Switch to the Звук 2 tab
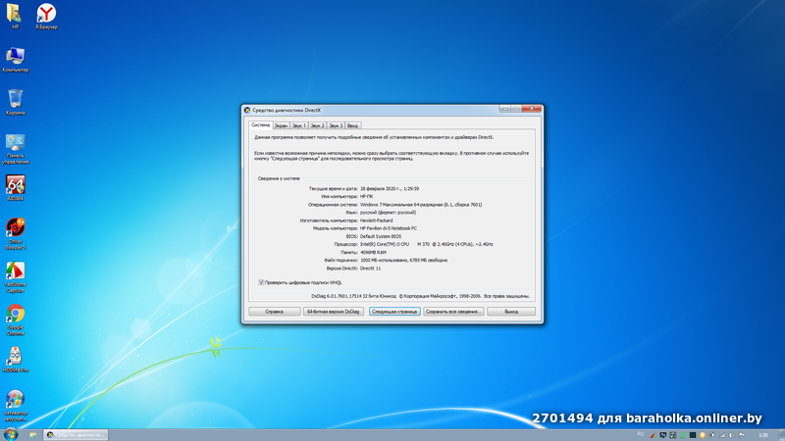The height and width of the screenshot is (441, 785). coord(317,125)
